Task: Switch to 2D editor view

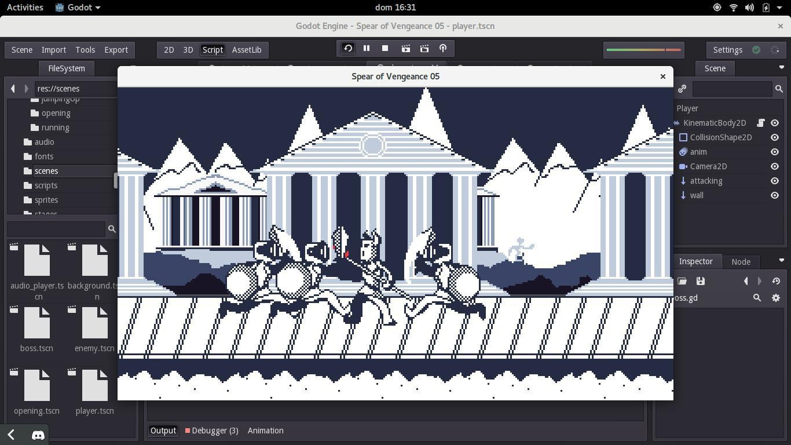Action: pos(169,50)
